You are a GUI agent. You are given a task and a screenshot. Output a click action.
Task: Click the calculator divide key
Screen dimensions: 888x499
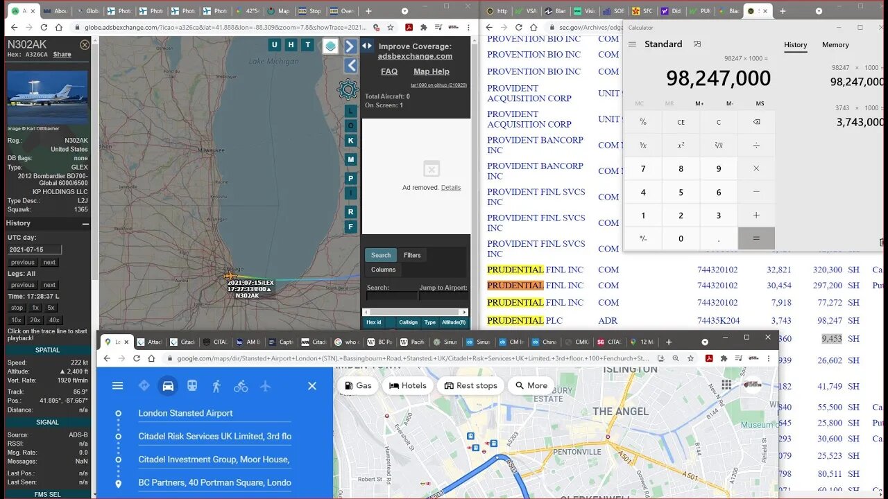tap(756, 145)
